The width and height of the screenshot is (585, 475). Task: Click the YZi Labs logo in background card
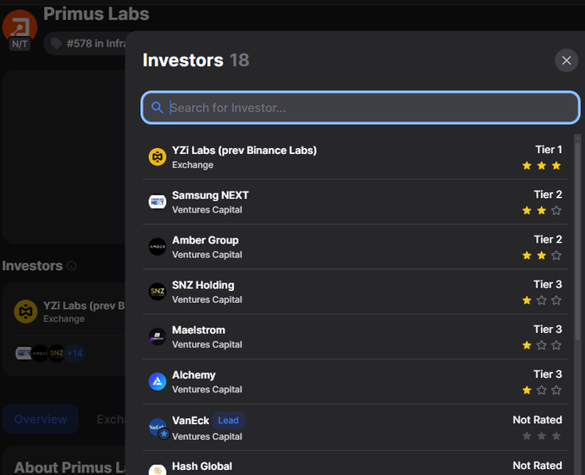[26, 312]
